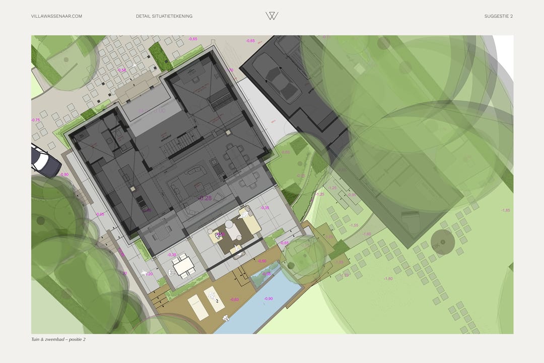Image resolution: width=544 pixels, height=363 pixels.
Task: Click the -0,80 elevation label
Action: 64,175
